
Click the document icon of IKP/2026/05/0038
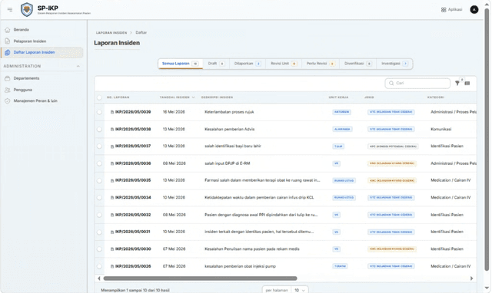pos(112,130)
